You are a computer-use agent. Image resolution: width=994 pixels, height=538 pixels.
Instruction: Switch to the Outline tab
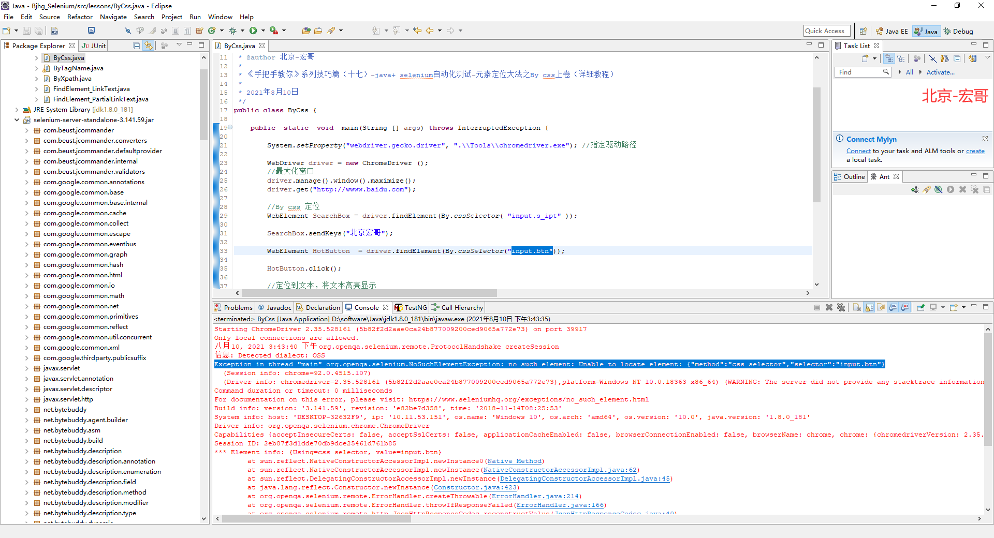click(x=850, y=177)
